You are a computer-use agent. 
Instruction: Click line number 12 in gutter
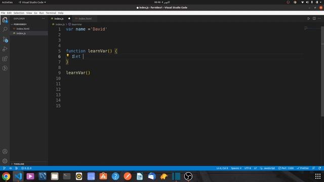pos(58,89)
